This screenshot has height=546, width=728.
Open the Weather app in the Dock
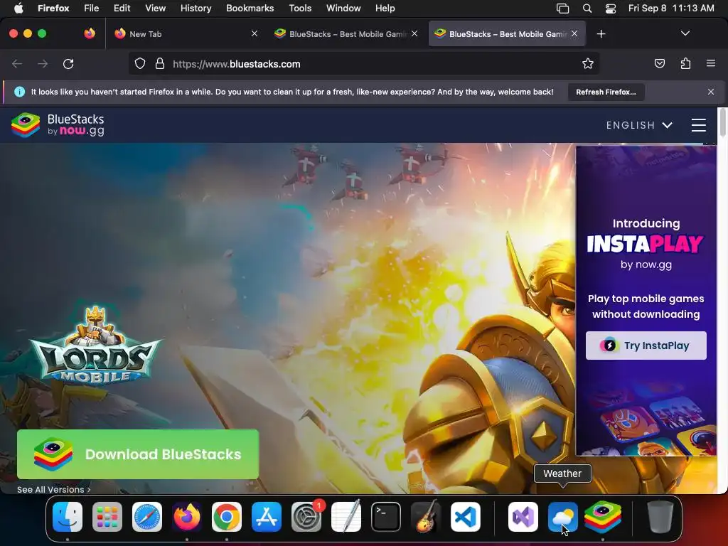tap(563, 517)
